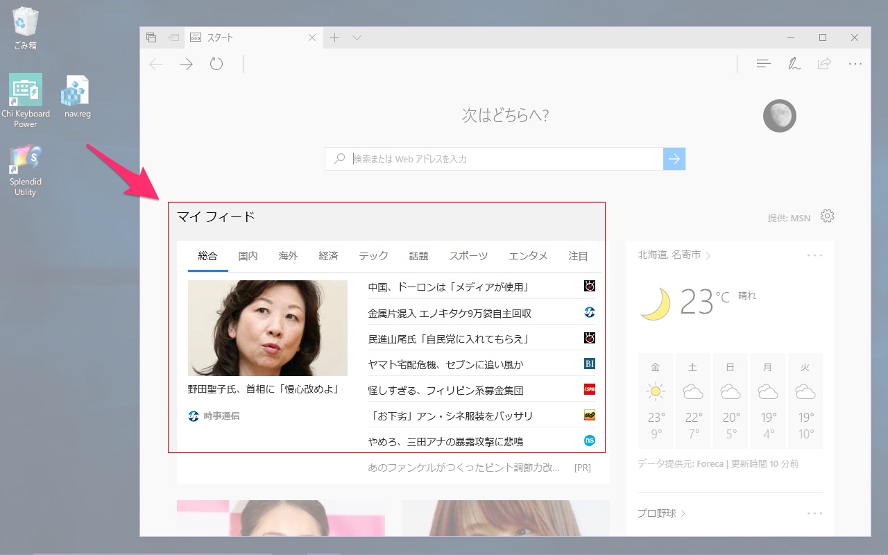Click Edge's set these tabs aside icon
The image size is (888, 555).
173,37
